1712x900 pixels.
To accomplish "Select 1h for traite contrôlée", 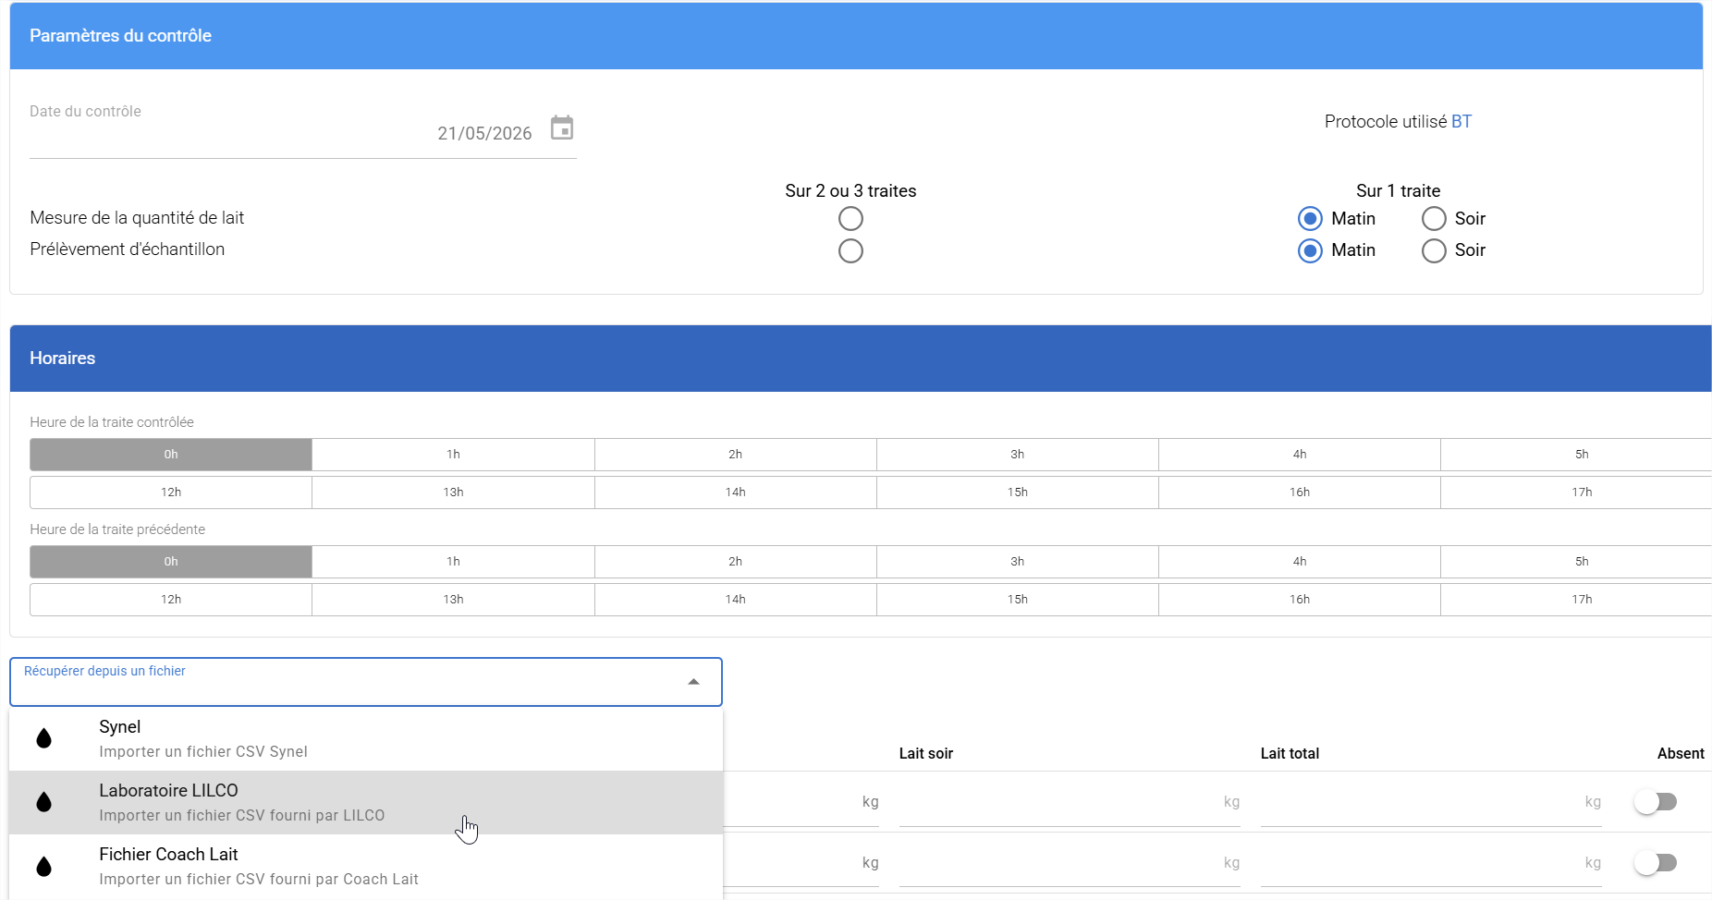I will coord(453,455).
